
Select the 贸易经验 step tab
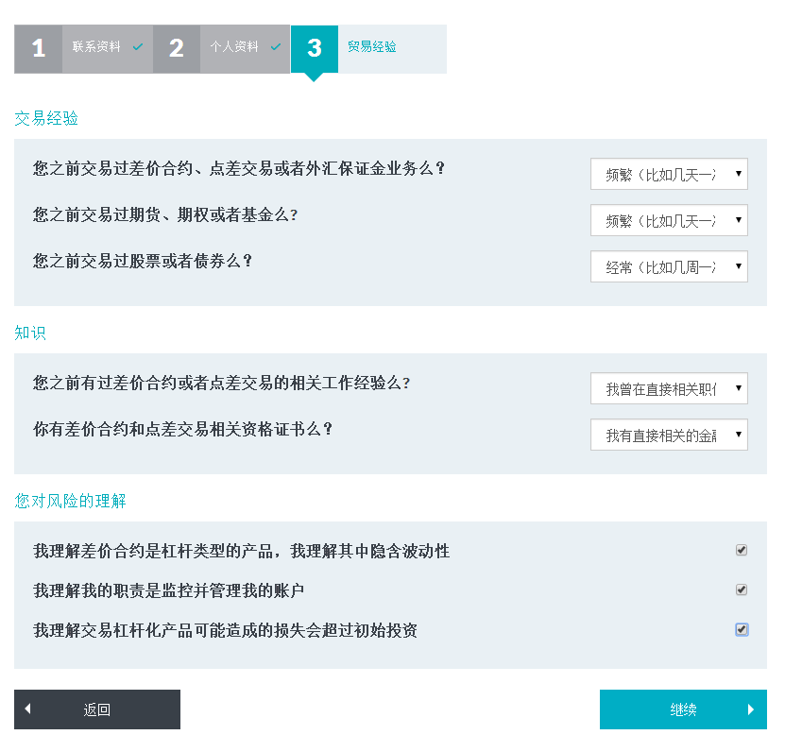point(372,47)
